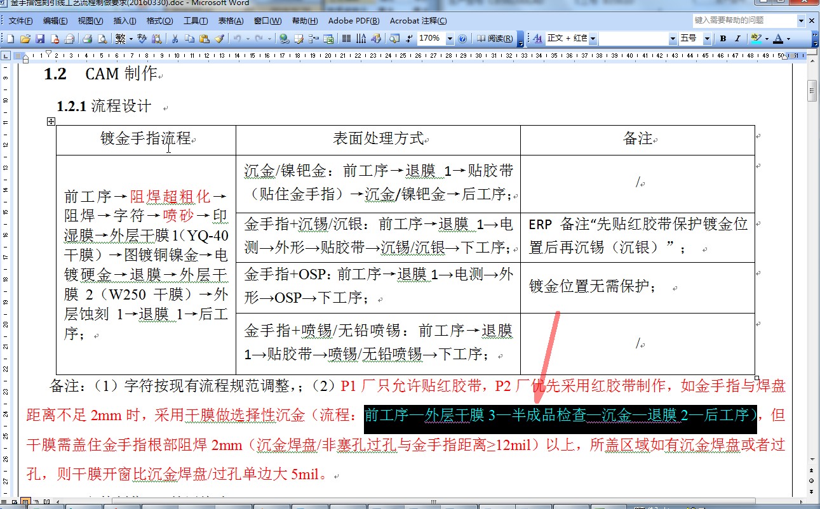Expand font color dropdown arrow
The height and width of the screenshot is (509, 820).
(x=788, y=39)
